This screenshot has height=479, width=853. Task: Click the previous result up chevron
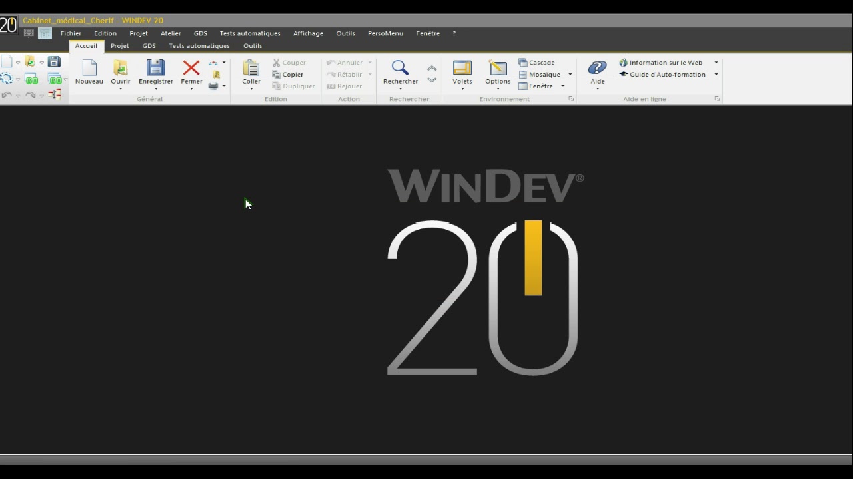click(432, 68)
